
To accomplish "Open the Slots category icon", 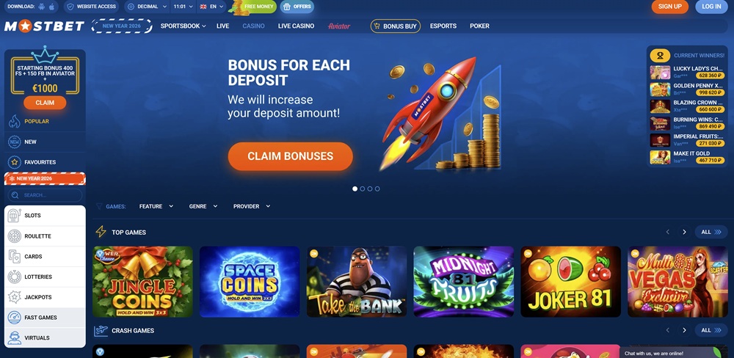I will point(15,216).
